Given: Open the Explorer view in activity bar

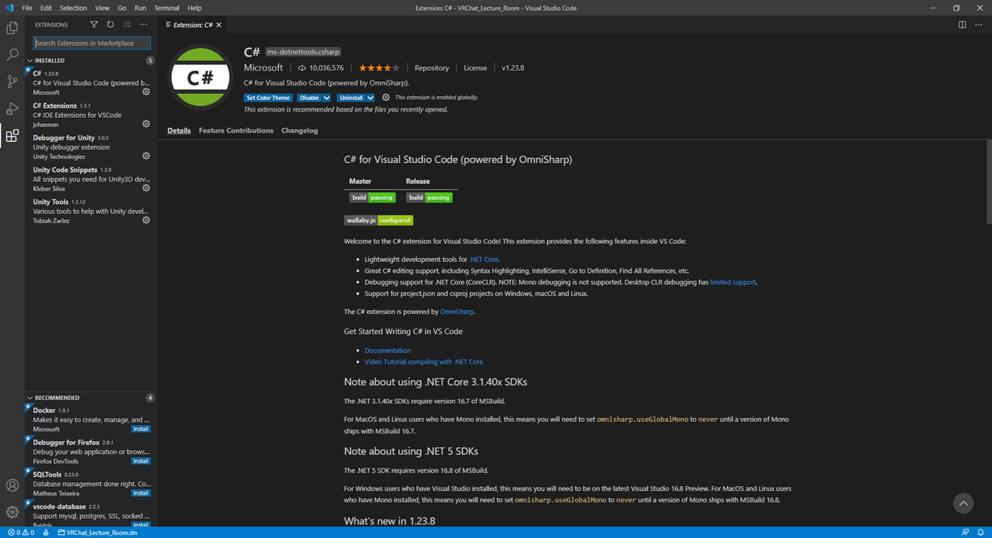Looking at the screenshot, I should coord(12,28).
